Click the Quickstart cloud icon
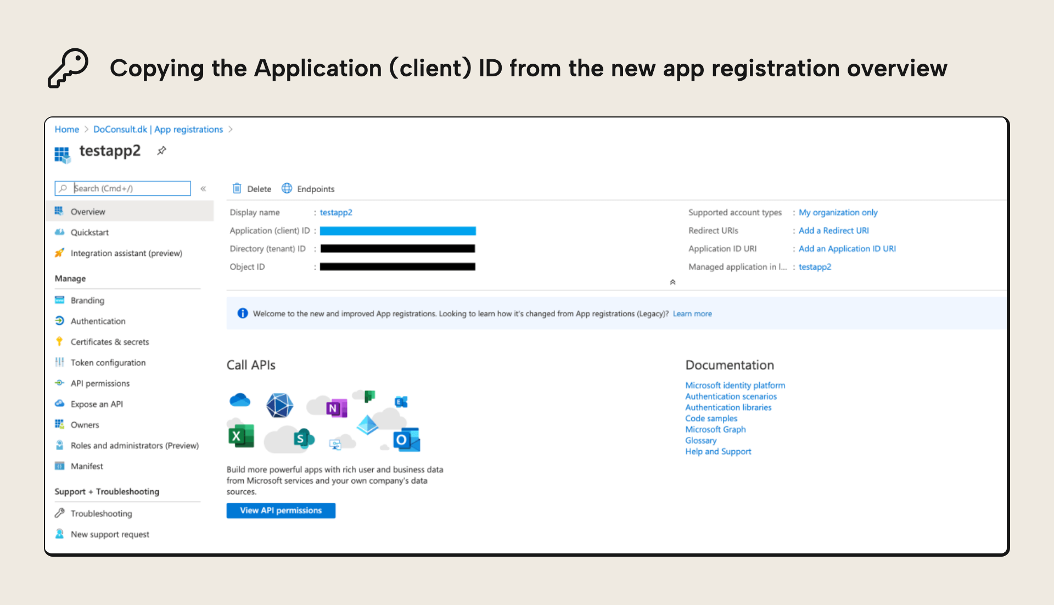The height and width of the screenshot is (605, 1054). [59, 232]
